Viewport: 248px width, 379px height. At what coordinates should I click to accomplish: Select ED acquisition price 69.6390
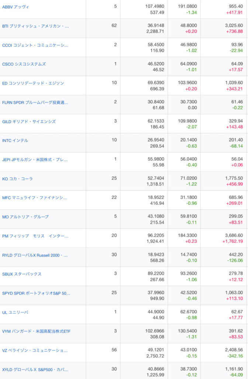[x=156, y=83]
